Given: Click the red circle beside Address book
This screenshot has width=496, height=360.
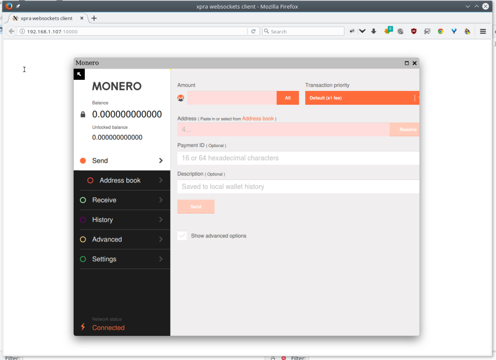Looking at the screenshot, I should click(91, 180).
